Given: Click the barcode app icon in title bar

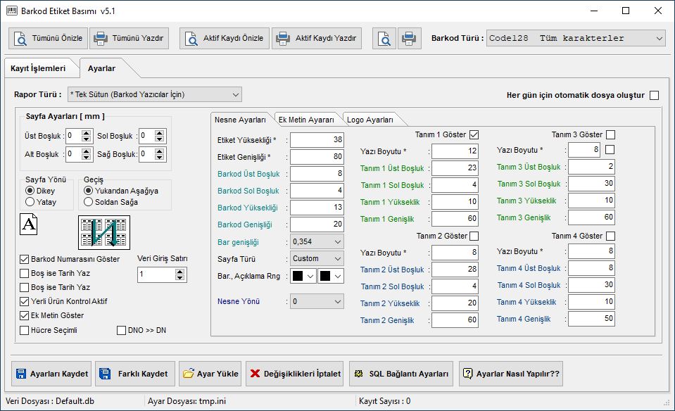Looking at the screenshot, I should click(12, 11).
